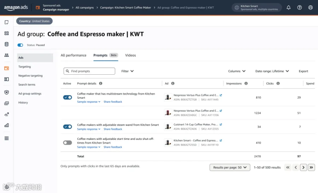Switch to the Videos tab
318x193 pixels.
(x=130, y=55)
